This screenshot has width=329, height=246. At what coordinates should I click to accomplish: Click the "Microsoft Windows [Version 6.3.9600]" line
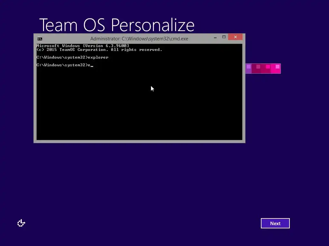83,45
